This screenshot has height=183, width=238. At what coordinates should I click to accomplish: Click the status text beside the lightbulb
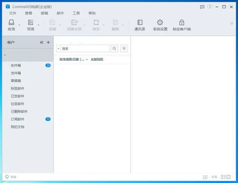click(13, 177)
